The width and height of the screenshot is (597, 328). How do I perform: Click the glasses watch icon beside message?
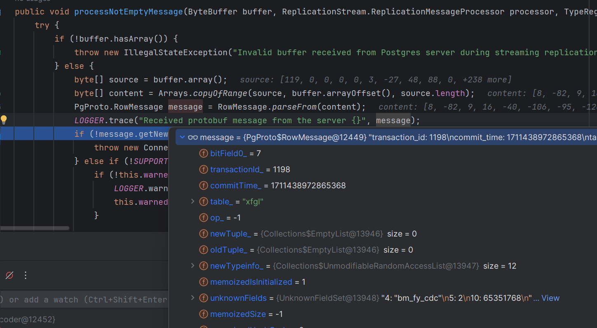[x=193, y=137]
